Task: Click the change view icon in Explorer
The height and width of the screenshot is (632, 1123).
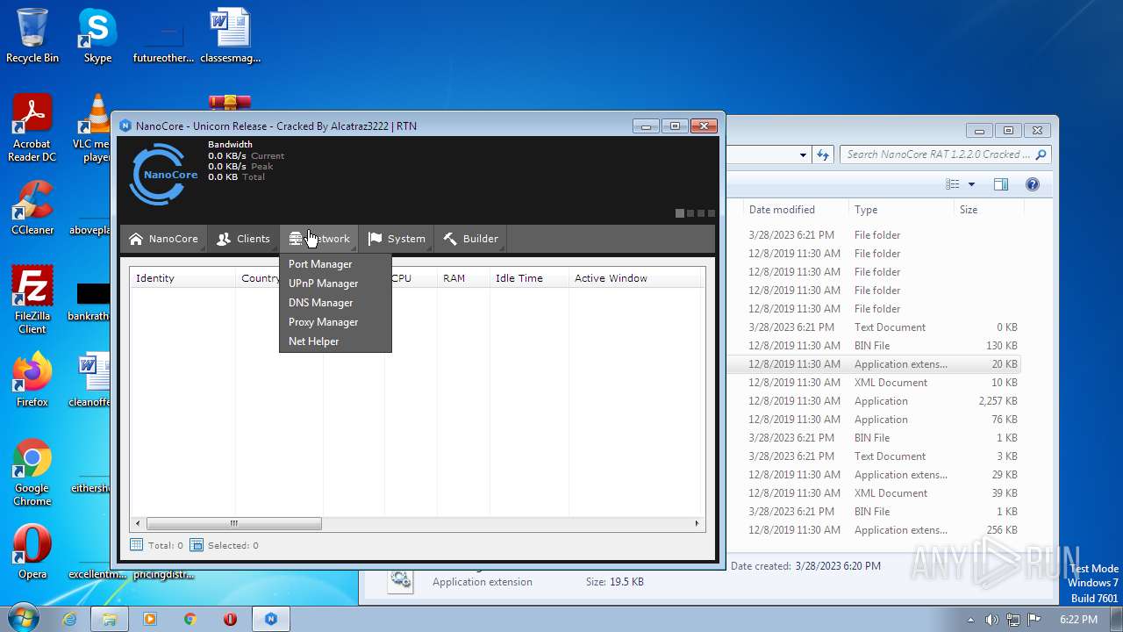Action: point(953,184)
